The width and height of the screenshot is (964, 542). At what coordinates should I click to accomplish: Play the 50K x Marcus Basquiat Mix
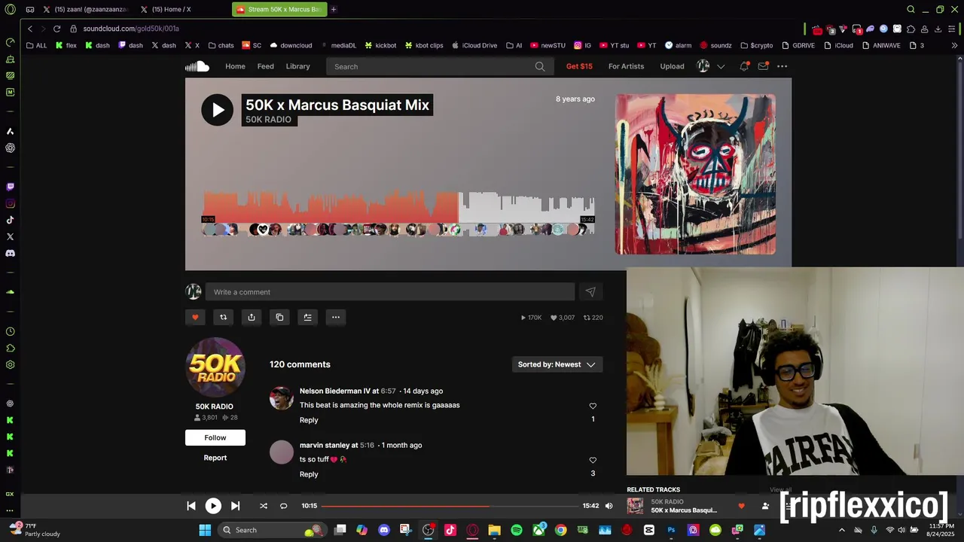[217, 110]
